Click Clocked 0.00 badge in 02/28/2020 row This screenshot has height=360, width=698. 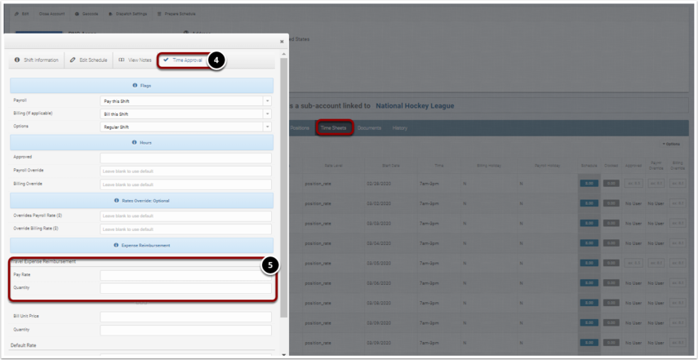(x=611, y=184)
